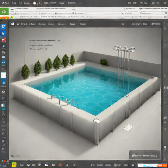Click the long input field in ribbon center
The image size is (168, 168).
coord(99,13)
